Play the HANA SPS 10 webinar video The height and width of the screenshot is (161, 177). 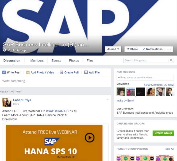point(90,138)
